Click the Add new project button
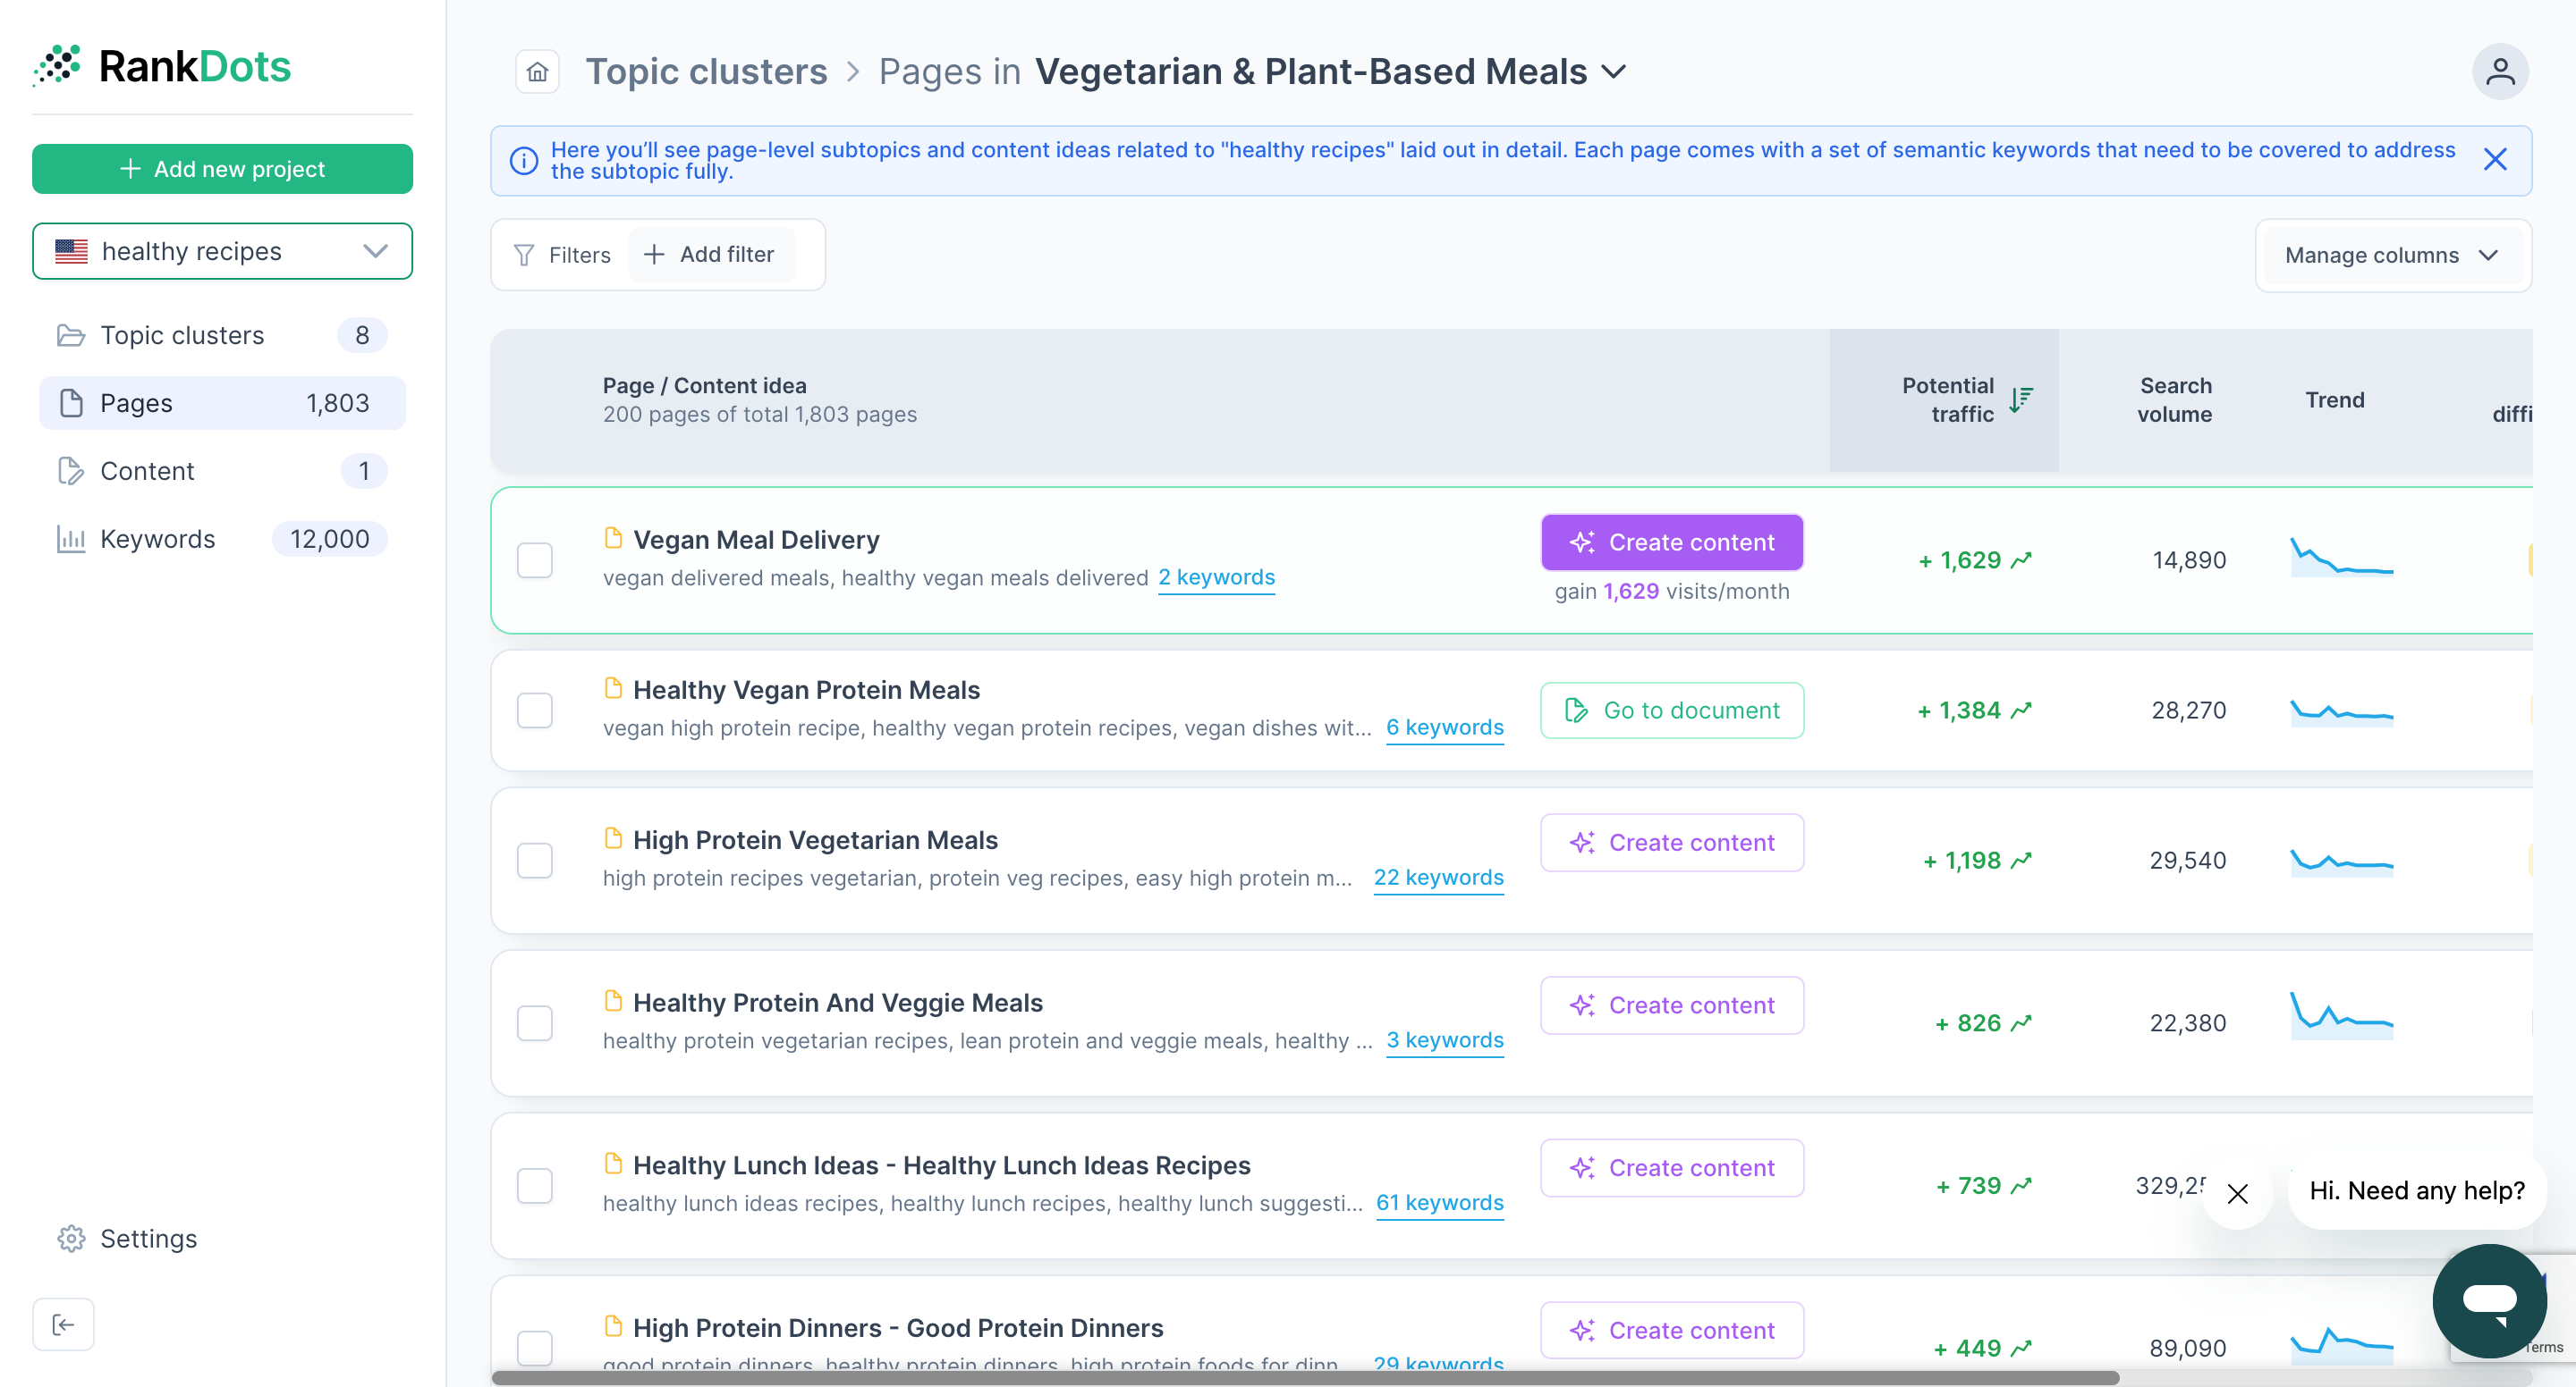 (222, 169)
